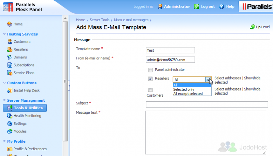This screenshot has height=156, width=273.
Task: Open Install Help Desk in sidebar
Action: 27,90
